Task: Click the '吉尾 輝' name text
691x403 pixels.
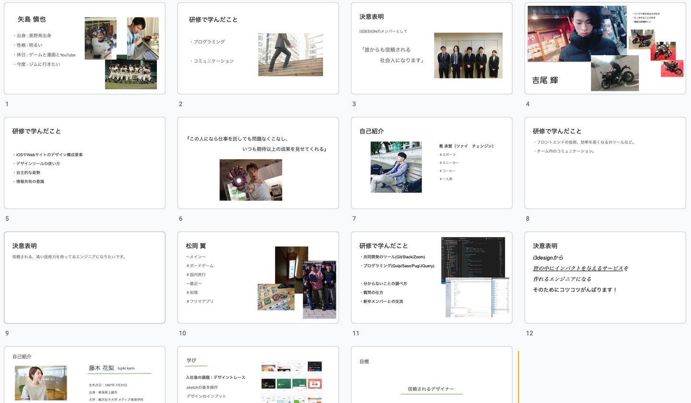Action: [x=545, y=80]
